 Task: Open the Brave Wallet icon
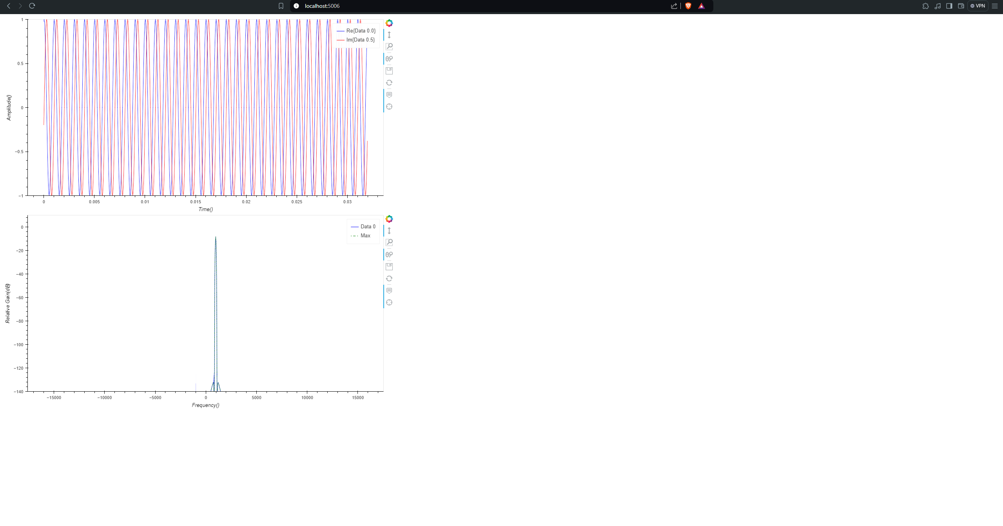coord(961,6)
